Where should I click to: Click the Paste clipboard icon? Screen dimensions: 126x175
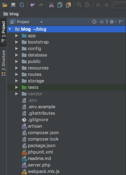point(68,5)
